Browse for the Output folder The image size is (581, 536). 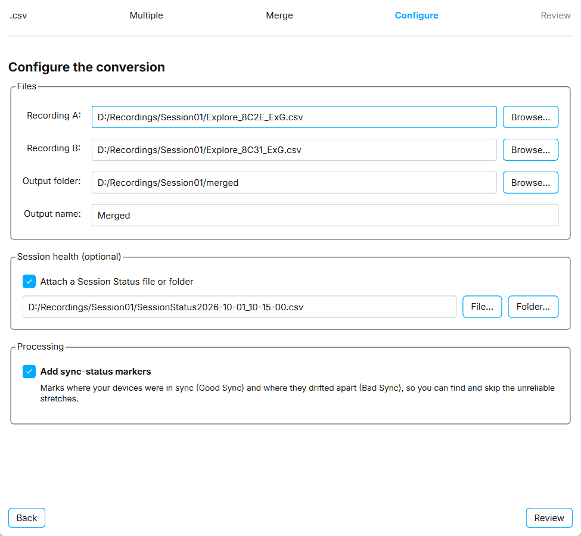point(530,183)
